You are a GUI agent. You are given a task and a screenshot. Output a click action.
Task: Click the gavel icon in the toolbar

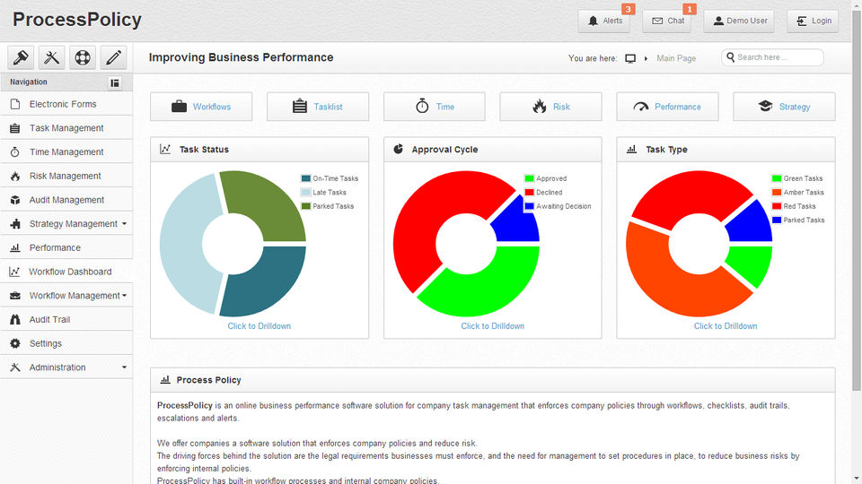pos(21,57)
